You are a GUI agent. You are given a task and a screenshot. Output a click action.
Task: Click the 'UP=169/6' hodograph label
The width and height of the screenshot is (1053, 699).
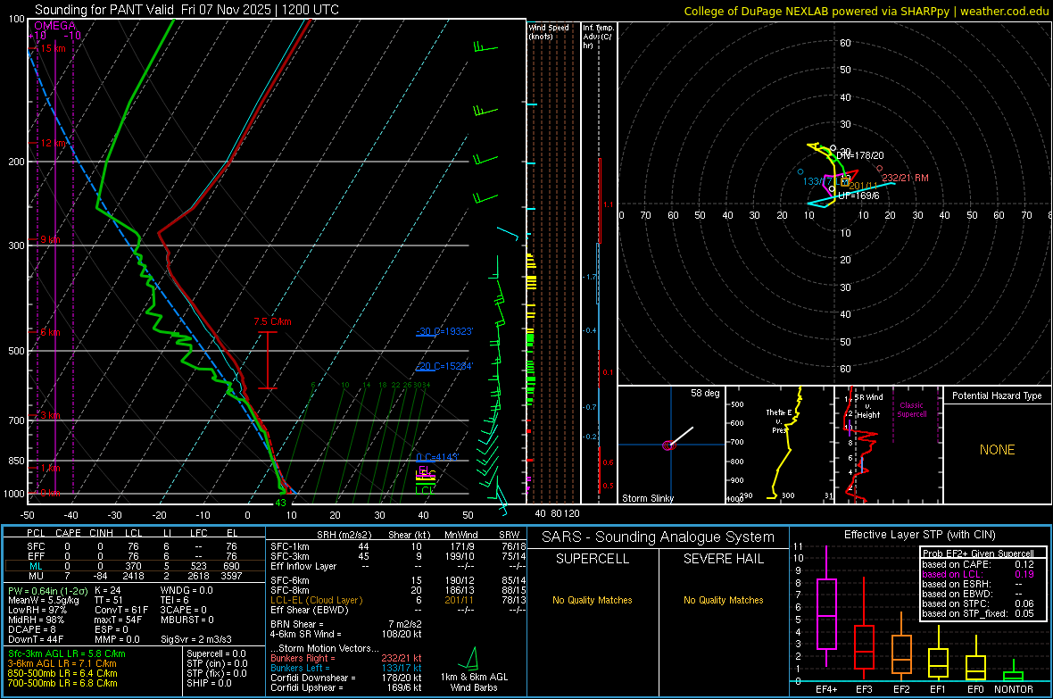[858, 196]
